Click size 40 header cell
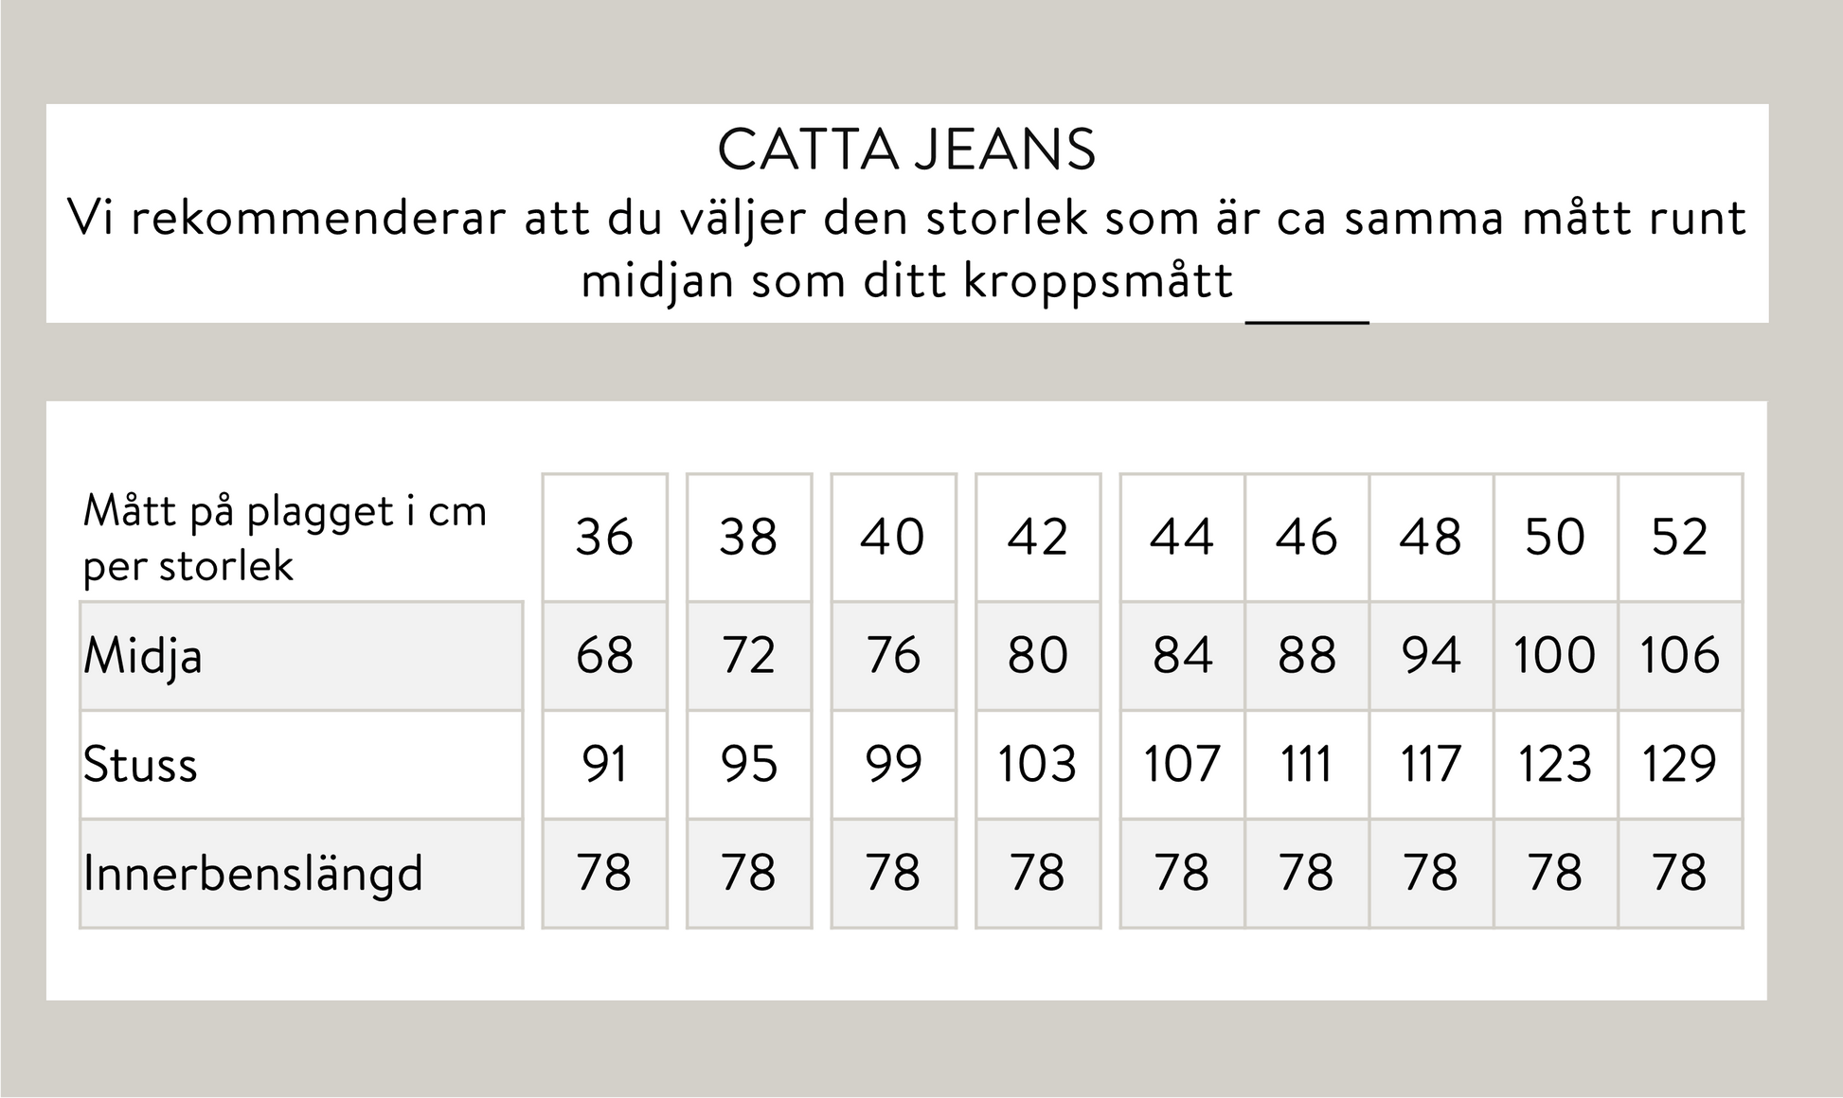This screenshot has height=1098, width=1843. point(893,537)
